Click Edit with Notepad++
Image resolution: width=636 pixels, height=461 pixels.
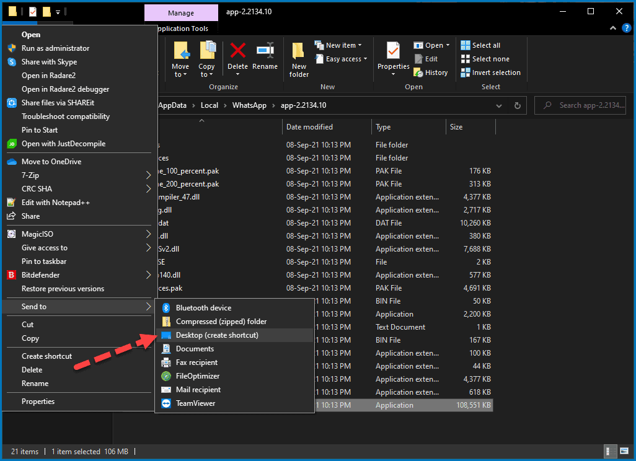[x=79, y=203]
